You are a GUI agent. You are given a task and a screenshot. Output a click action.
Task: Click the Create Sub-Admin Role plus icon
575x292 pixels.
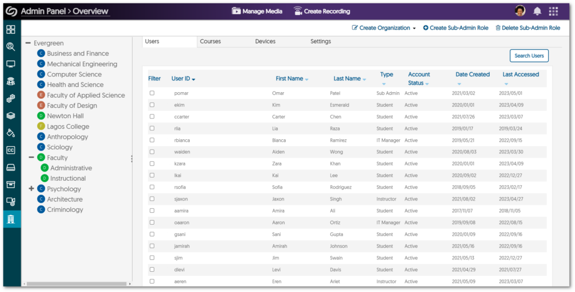pyautogui.click(x=426, y=28)
